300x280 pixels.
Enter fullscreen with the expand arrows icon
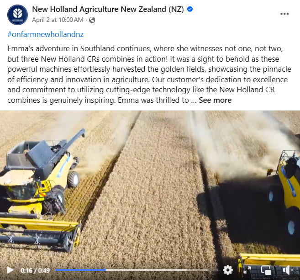[x=247, y=270]
